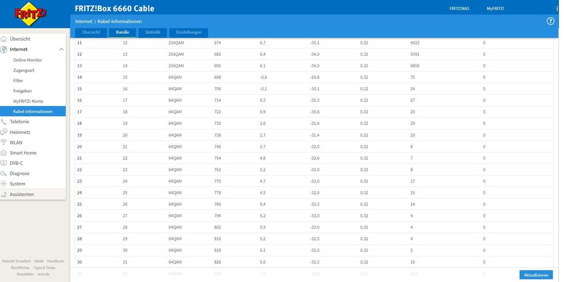
Task: Click the Diagnose icon
Action: [3, 173]
